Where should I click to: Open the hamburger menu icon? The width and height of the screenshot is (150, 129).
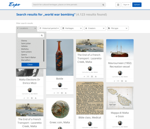(x=118, y=5)
